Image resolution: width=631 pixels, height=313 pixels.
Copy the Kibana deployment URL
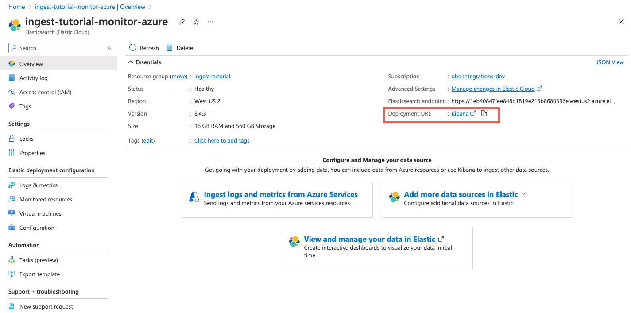pos(484,113)
